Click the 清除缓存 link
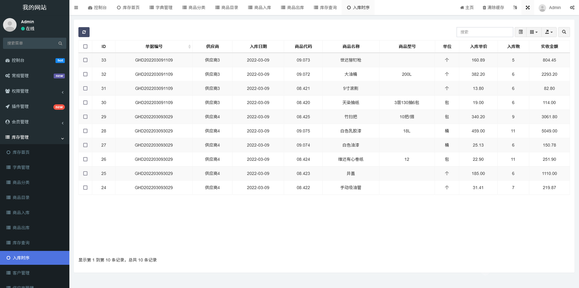This screenshot has height=288, width=579. pos(493,7)
